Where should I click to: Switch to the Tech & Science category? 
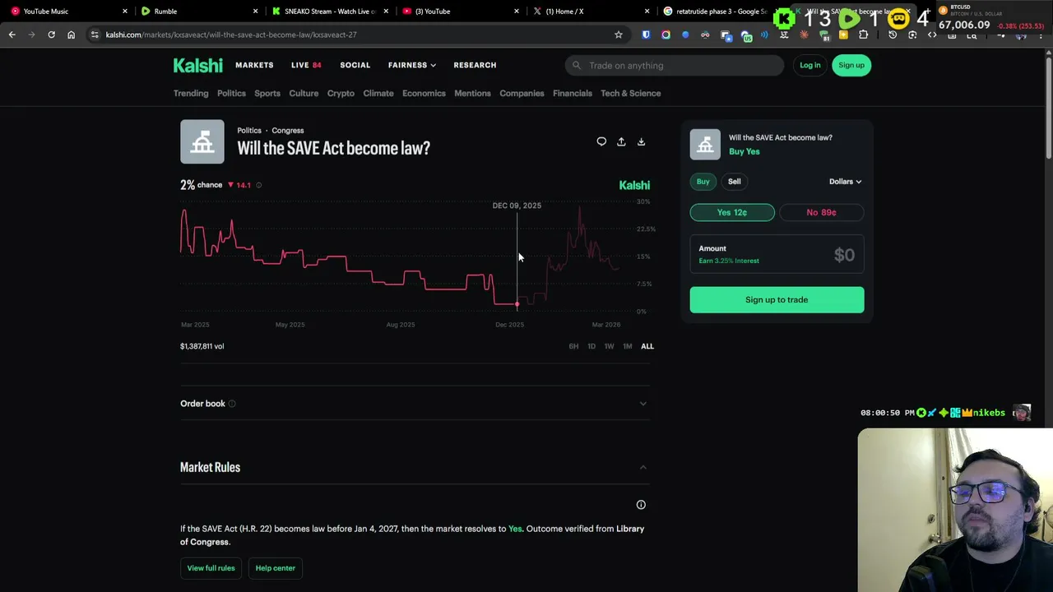[x=631, y=93]
